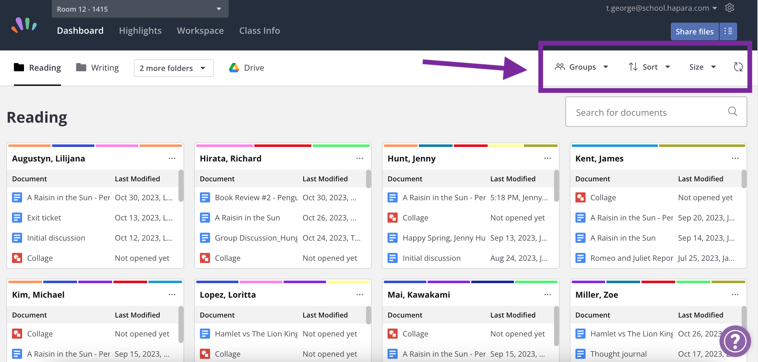Click Doc icon beside Book Review #2
The height and width of the screenshot is (362, 758).
[x=205, y=197]
